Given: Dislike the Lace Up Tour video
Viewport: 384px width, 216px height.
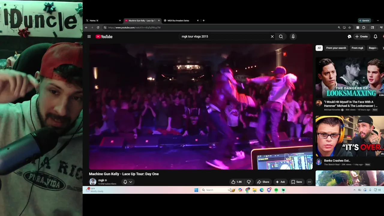Looking at the screenshot, I should pos(249,182).
